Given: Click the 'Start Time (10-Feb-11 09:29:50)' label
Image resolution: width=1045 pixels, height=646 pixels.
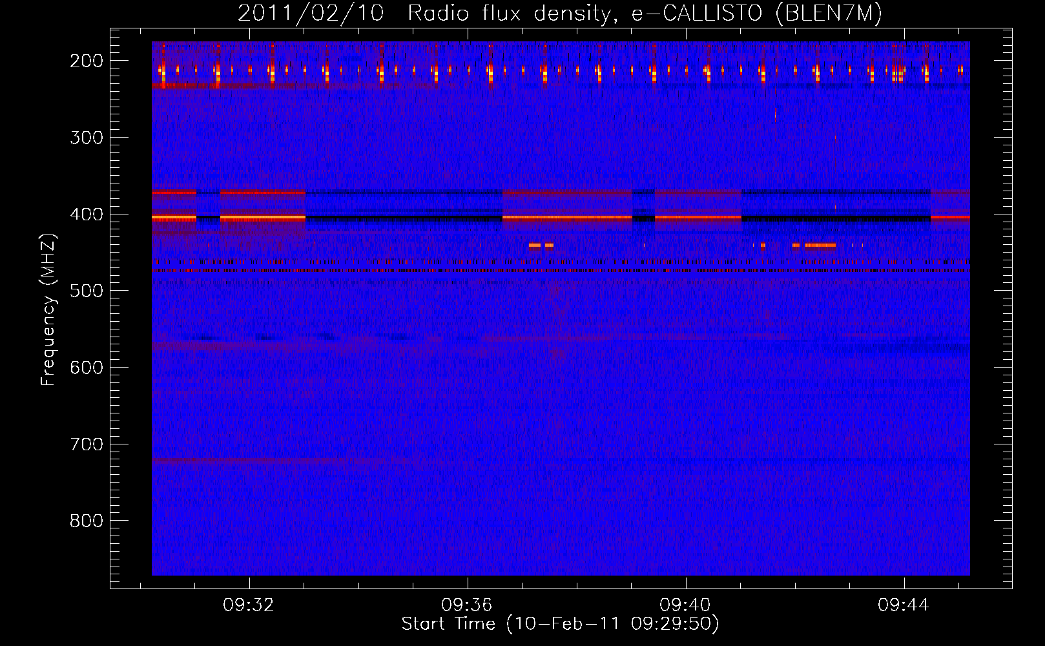Looking at the screenshot, I should click(560, 624).
